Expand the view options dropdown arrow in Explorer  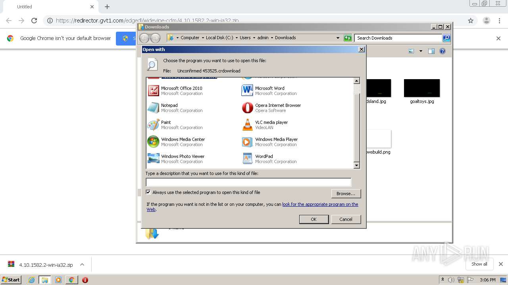421,51
